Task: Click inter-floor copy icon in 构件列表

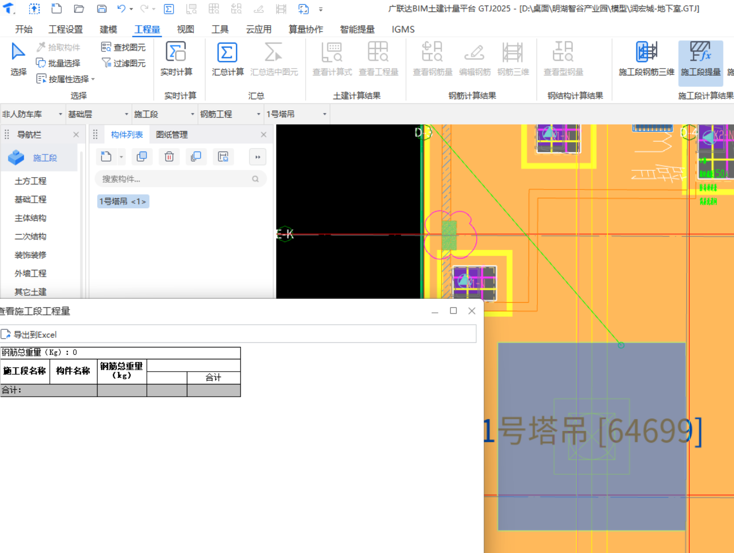Action: [x=196, y=157]
